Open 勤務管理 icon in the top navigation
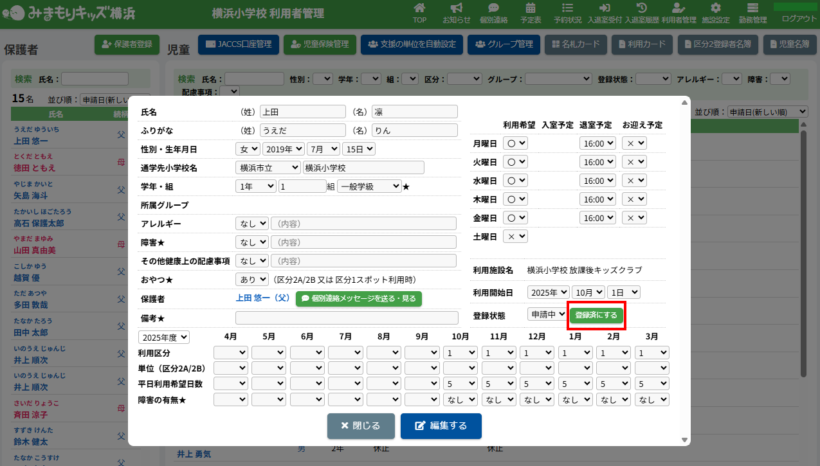820x466 pixels. [752, 8]
